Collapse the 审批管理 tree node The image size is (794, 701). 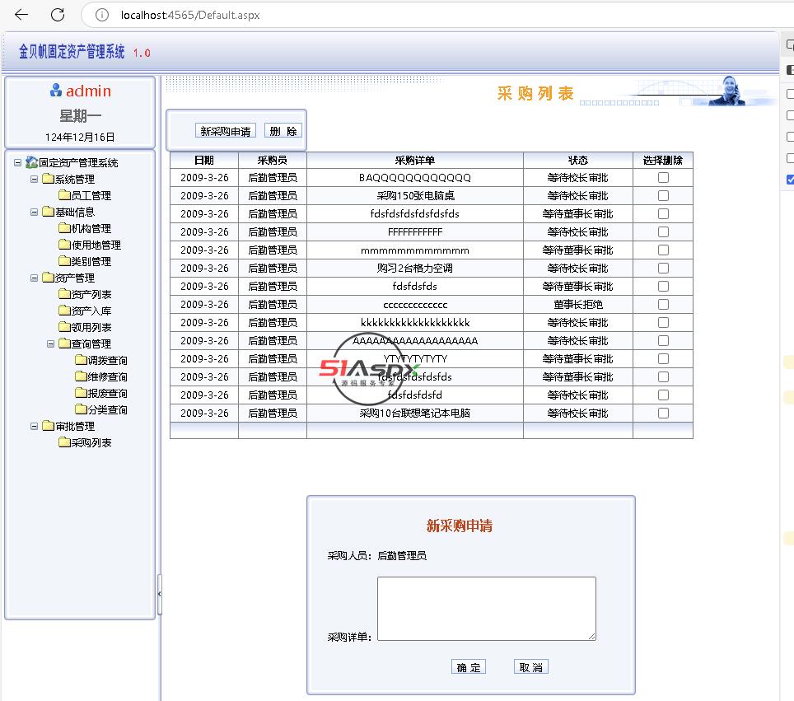(35, 426)
